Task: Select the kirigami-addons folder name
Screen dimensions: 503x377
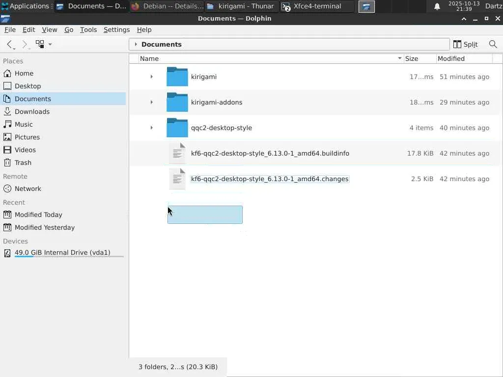Action: coord(217,102)
